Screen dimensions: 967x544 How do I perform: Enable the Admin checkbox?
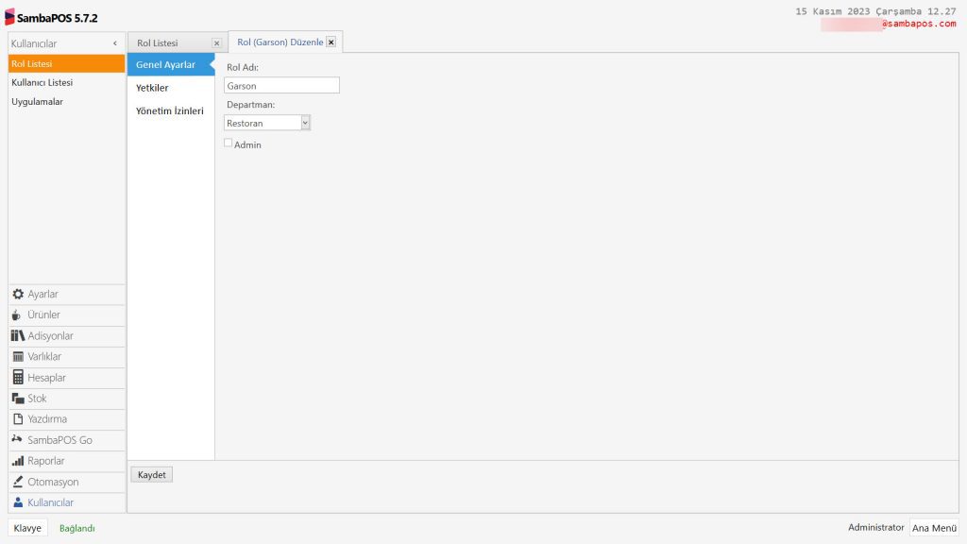coord(228,144)
